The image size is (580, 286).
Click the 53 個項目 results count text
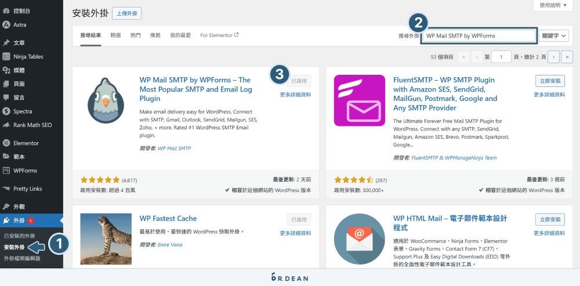tap(442, 57)
